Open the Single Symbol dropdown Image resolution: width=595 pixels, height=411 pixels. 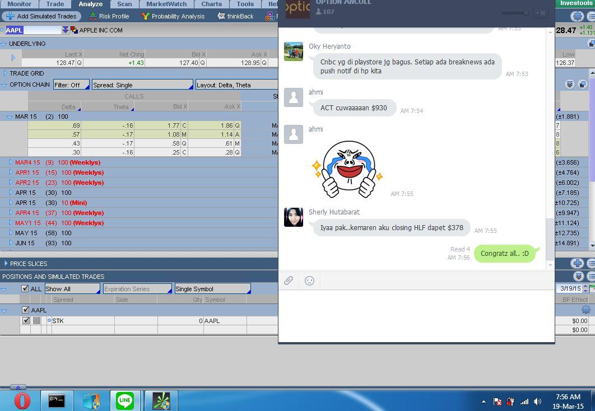[212, 288]
